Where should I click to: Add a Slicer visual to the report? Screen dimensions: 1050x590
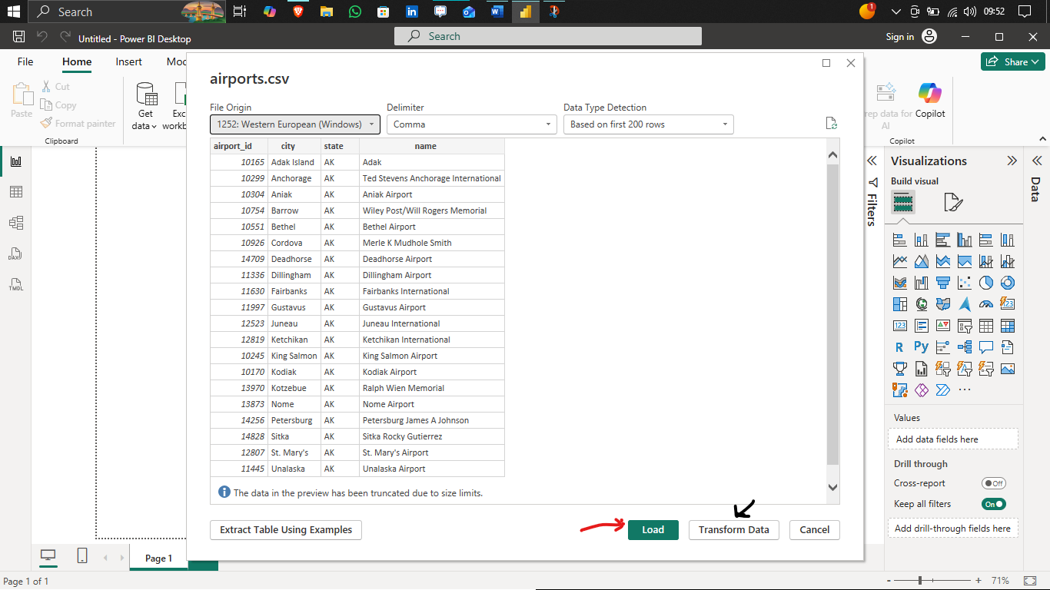tap(965, 326)
